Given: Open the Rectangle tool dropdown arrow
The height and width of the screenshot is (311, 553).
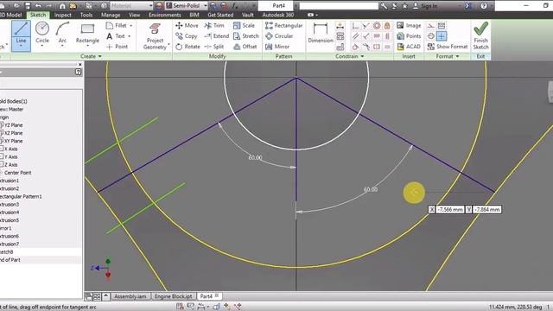Looking at the screenshot, I should [x=87, y=46].
